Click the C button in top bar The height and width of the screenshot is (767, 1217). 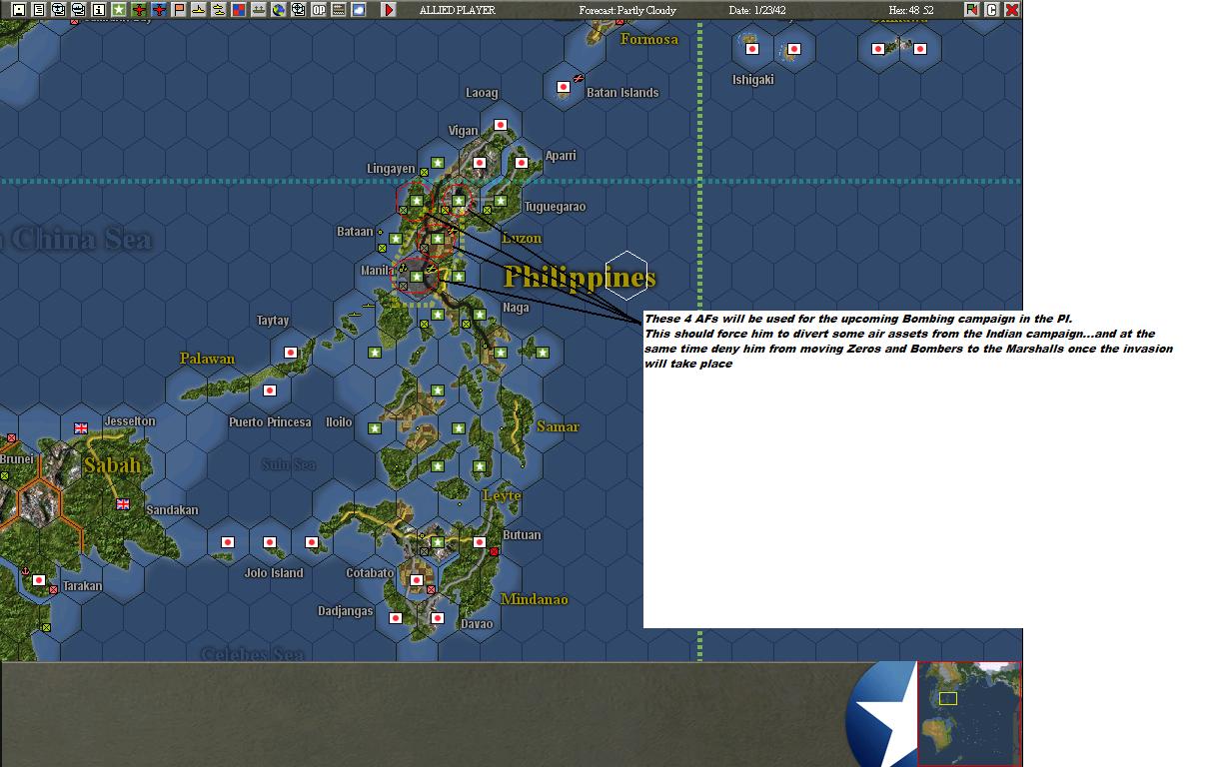992,10
